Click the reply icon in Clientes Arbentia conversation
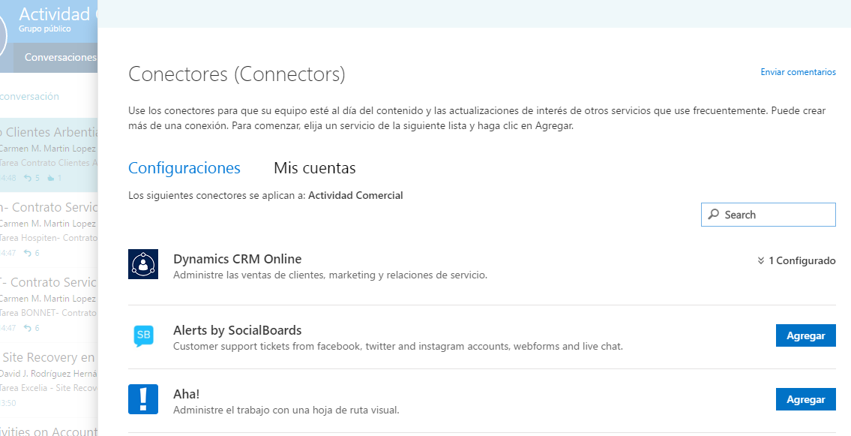Image resolution: width=851 pixels, height=436 pixels. [x=28, y=178]
